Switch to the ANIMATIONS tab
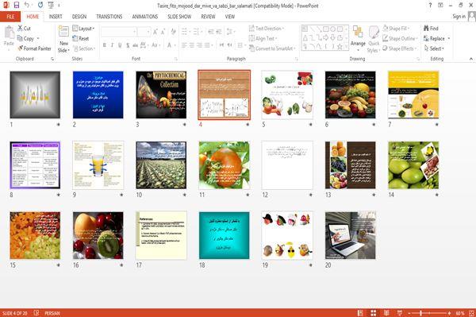Screen dimensions: 476x317 145,17
